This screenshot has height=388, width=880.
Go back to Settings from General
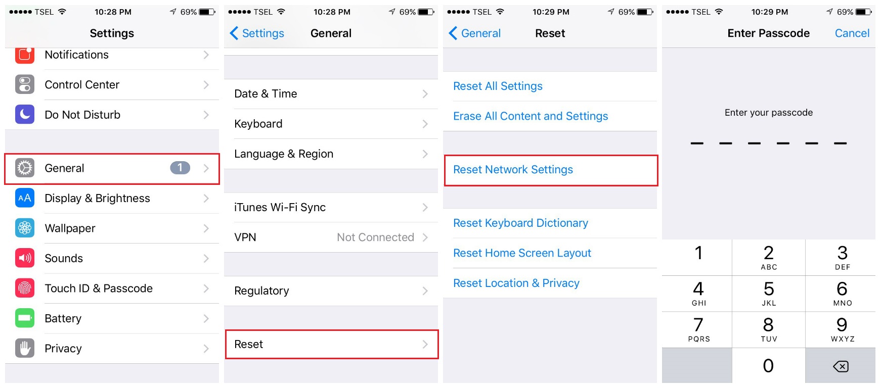[x=257, y=33]
